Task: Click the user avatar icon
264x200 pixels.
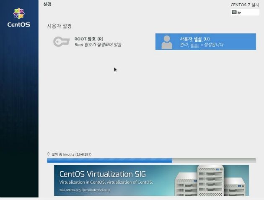Action: (167, 42)
